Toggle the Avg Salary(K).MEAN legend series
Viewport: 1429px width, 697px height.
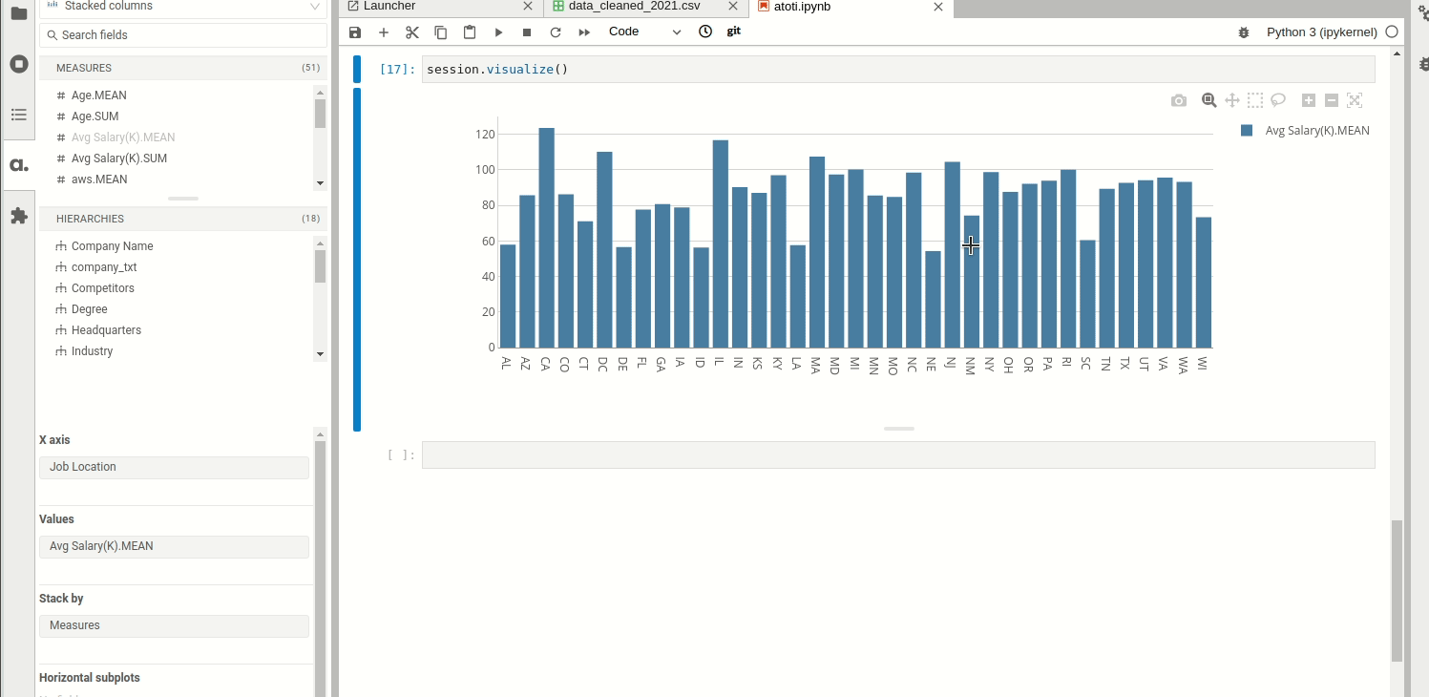pos(1316,131)
